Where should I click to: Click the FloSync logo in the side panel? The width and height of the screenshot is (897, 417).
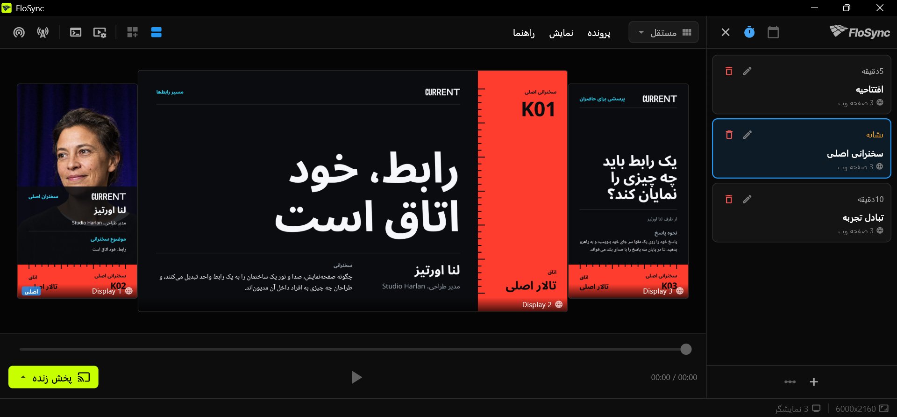pyautogui.click(x=860, y=32)
